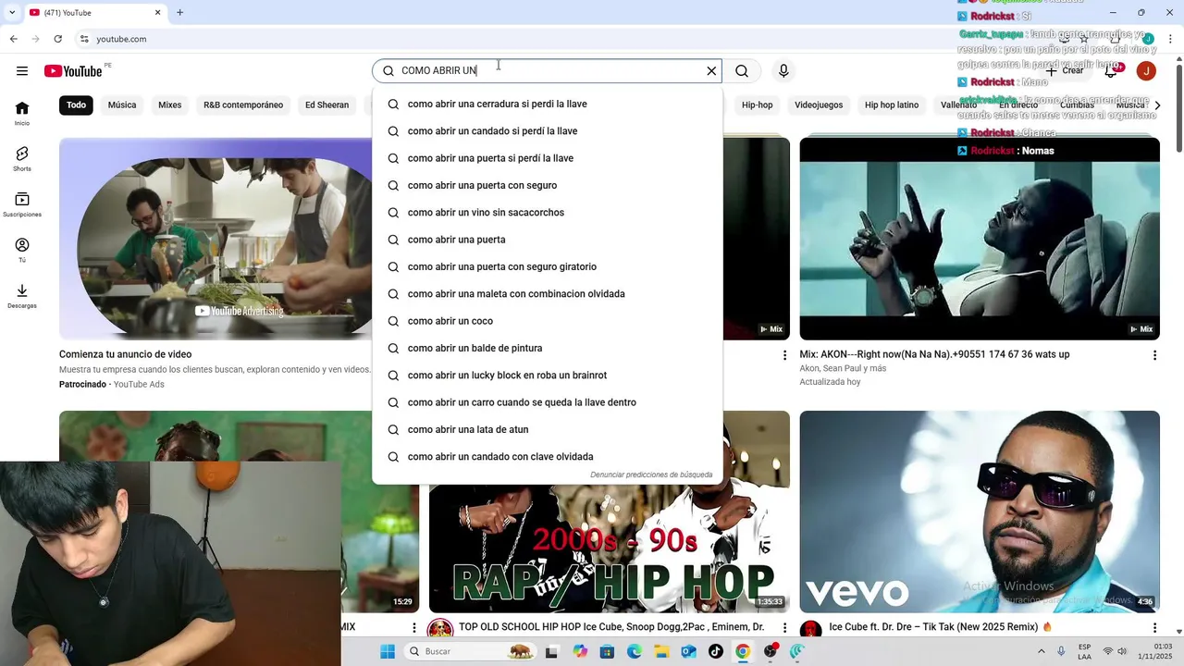The width and height of the screenshot is (1184, 666).
Task: Select the Videojuegos filter chip
Action: click(819, 105)
